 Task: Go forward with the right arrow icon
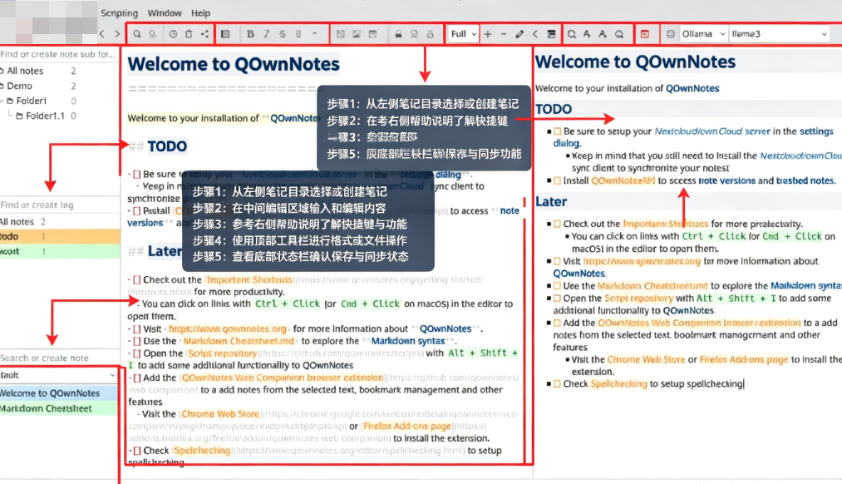click(117, 34)
